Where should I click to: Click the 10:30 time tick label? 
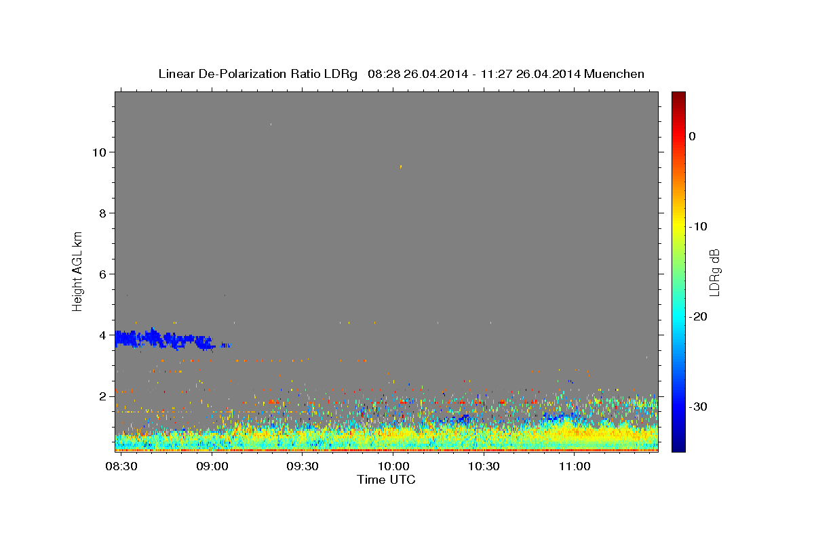point(484,467)
